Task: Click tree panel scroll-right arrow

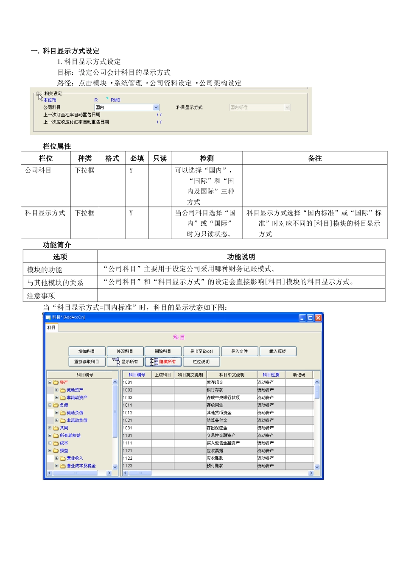Action: coord(109,473)
